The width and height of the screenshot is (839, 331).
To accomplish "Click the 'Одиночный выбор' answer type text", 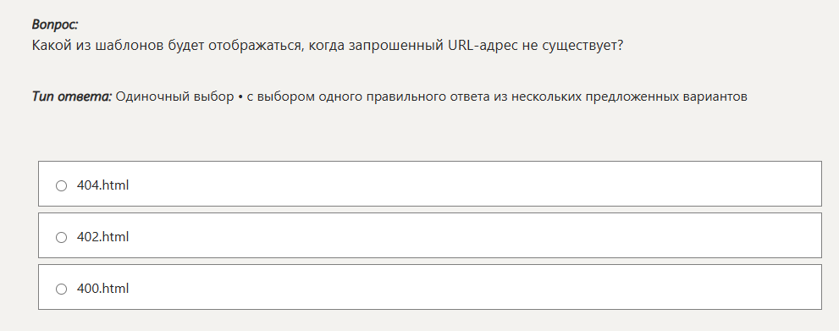I will (175, 97).
